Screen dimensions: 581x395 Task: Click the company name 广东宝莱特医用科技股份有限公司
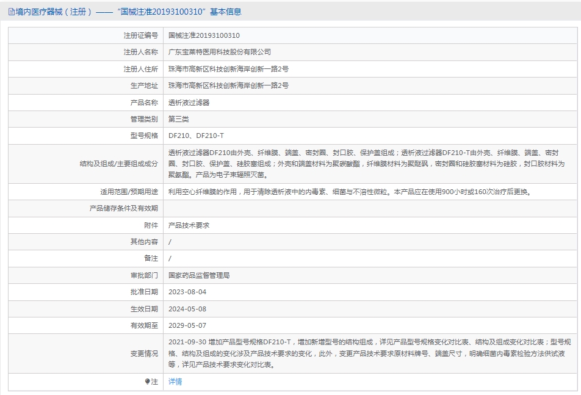click(x=219, y=53)
